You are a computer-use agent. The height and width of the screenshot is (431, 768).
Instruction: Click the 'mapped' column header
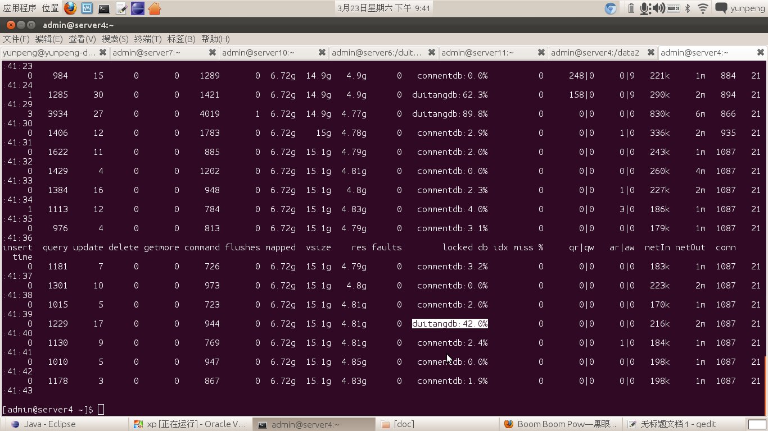[281, 247]
